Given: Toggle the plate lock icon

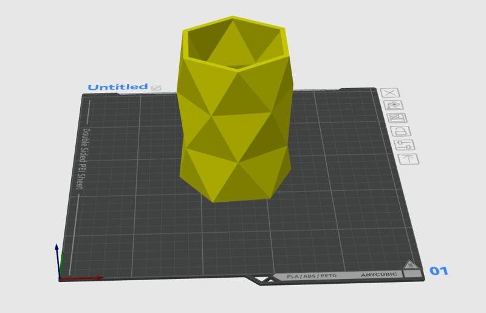Looking at the screenshot, I should point(401,131).
